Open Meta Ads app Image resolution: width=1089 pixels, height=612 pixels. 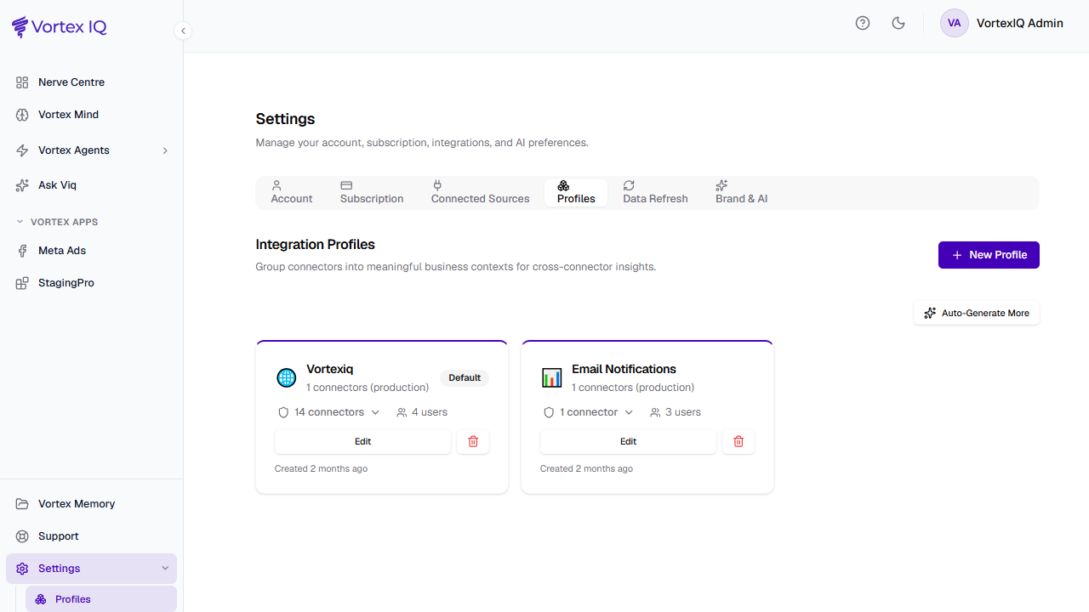coord(92,251)
